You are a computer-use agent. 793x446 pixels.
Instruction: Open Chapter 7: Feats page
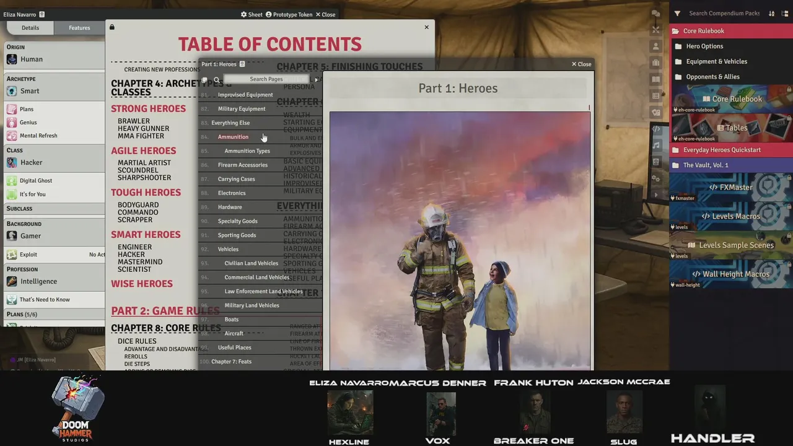pos(231,362)
